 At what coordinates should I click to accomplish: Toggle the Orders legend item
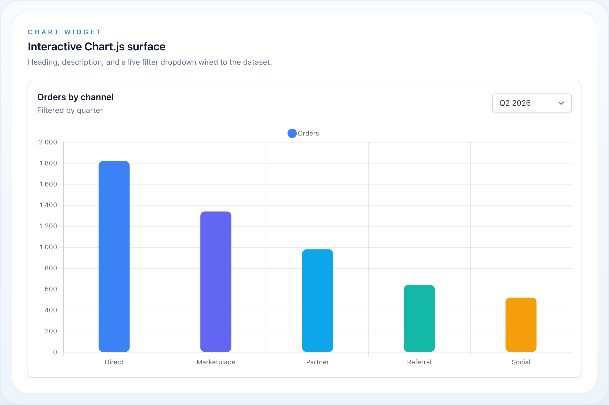303,133
